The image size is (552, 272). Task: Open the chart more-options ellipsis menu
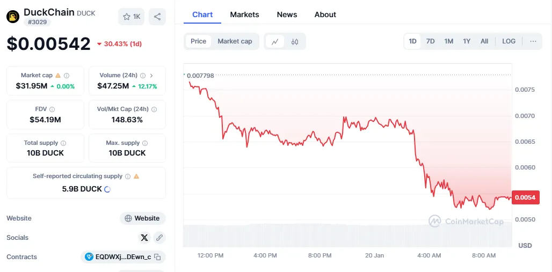coord(533,41)
